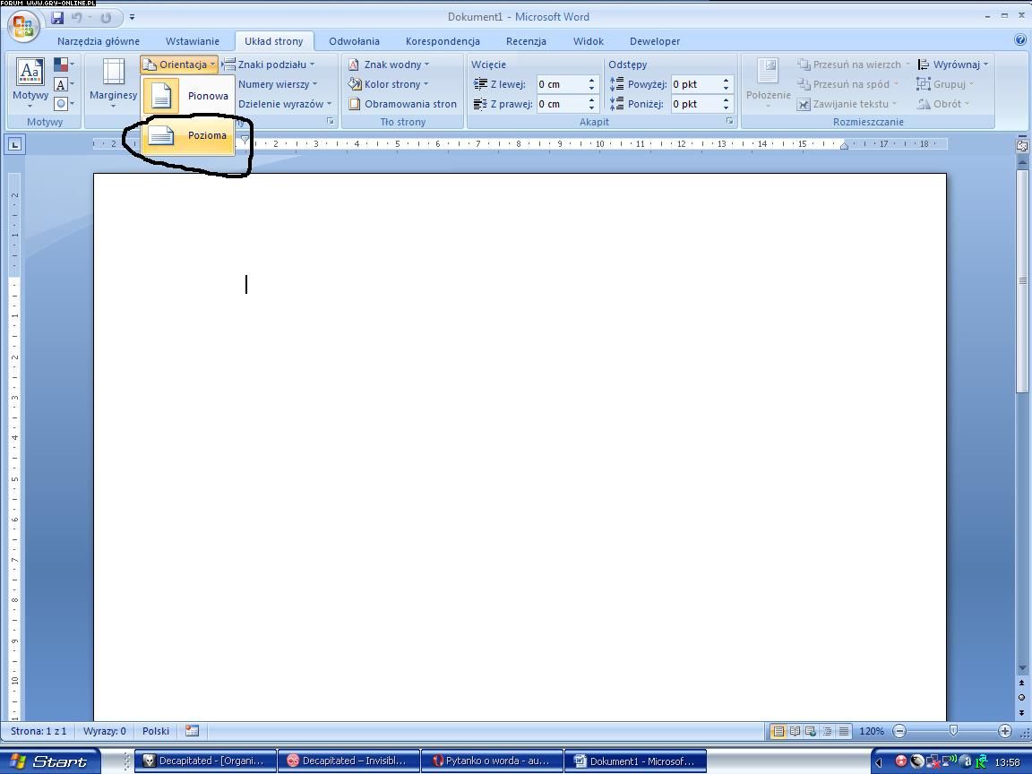The image size is (1032, 774).
Task: Click Strona 1 z 1 page indicator
Action: 39,731
